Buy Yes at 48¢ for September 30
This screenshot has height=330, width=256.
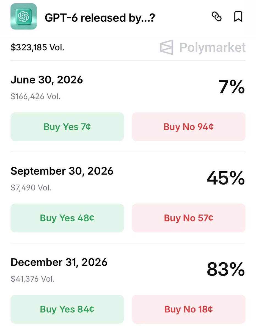pos(67,218)
